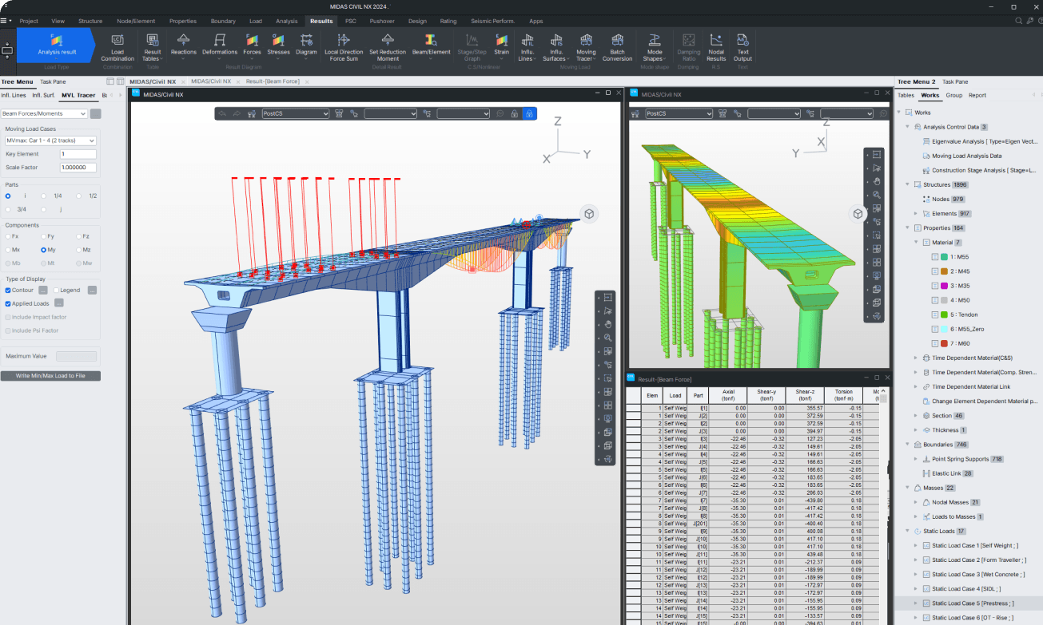Open the application hamburger menu

[6, 21]
